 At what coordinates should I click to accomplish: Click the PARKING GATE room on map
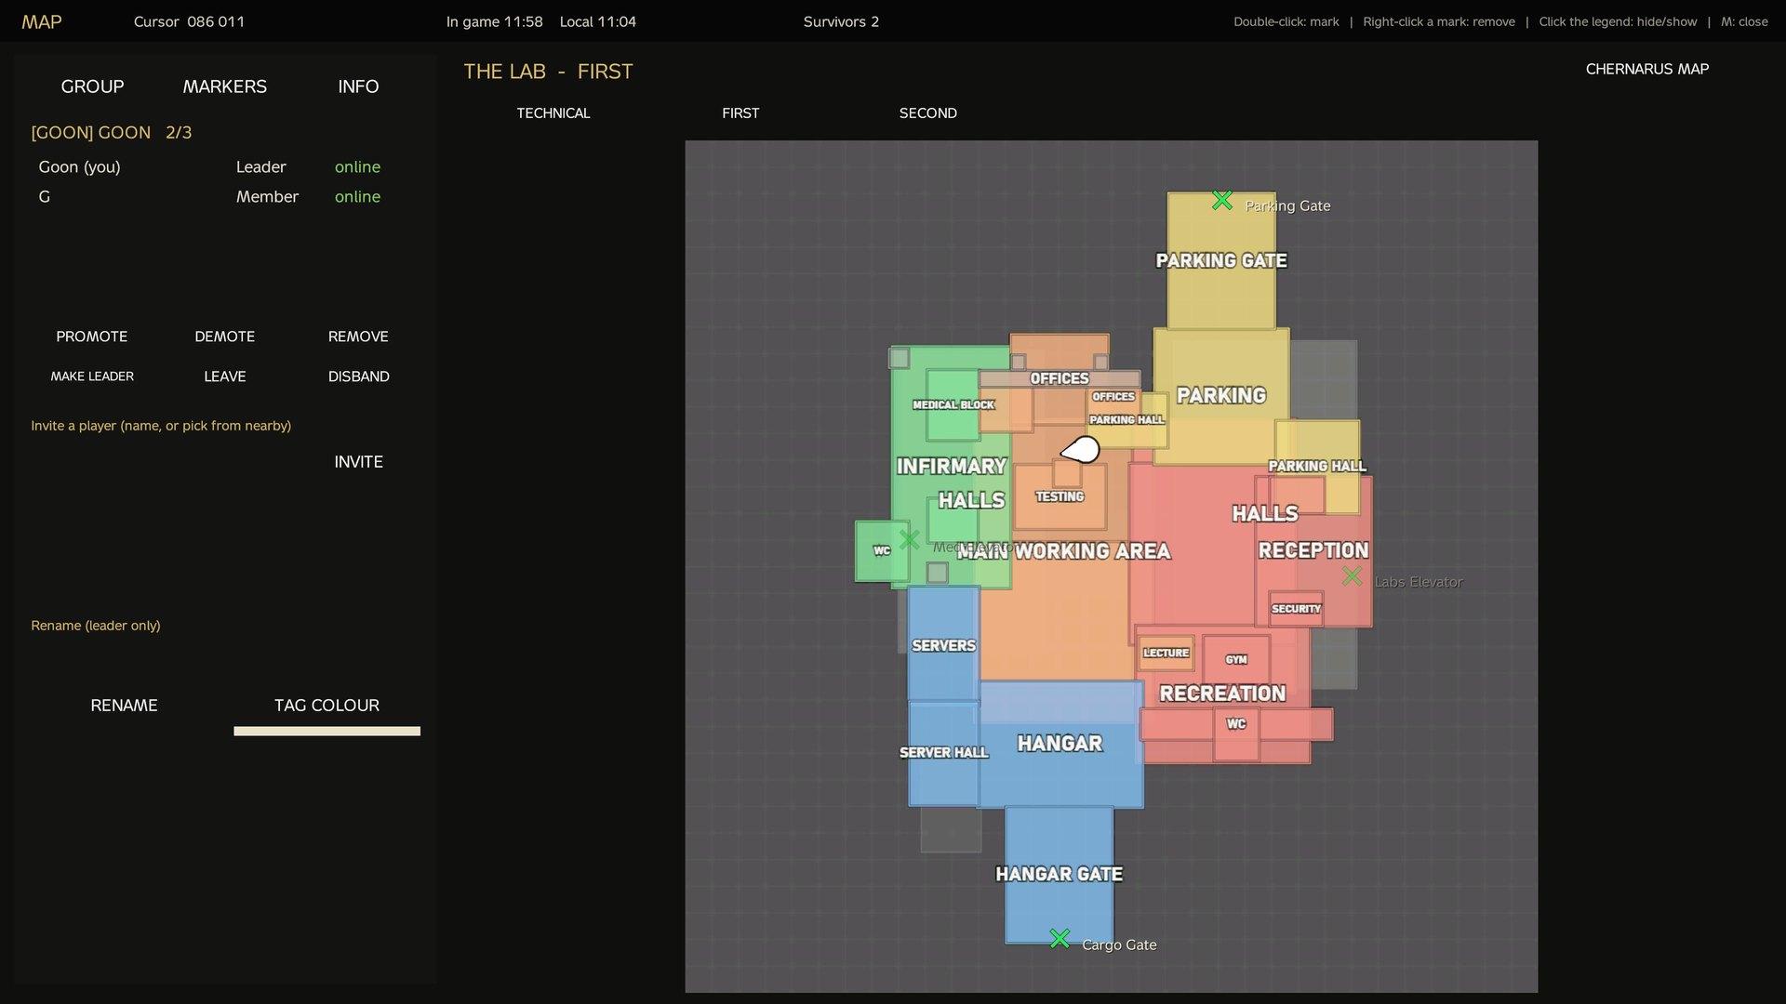coord(1221,261)
